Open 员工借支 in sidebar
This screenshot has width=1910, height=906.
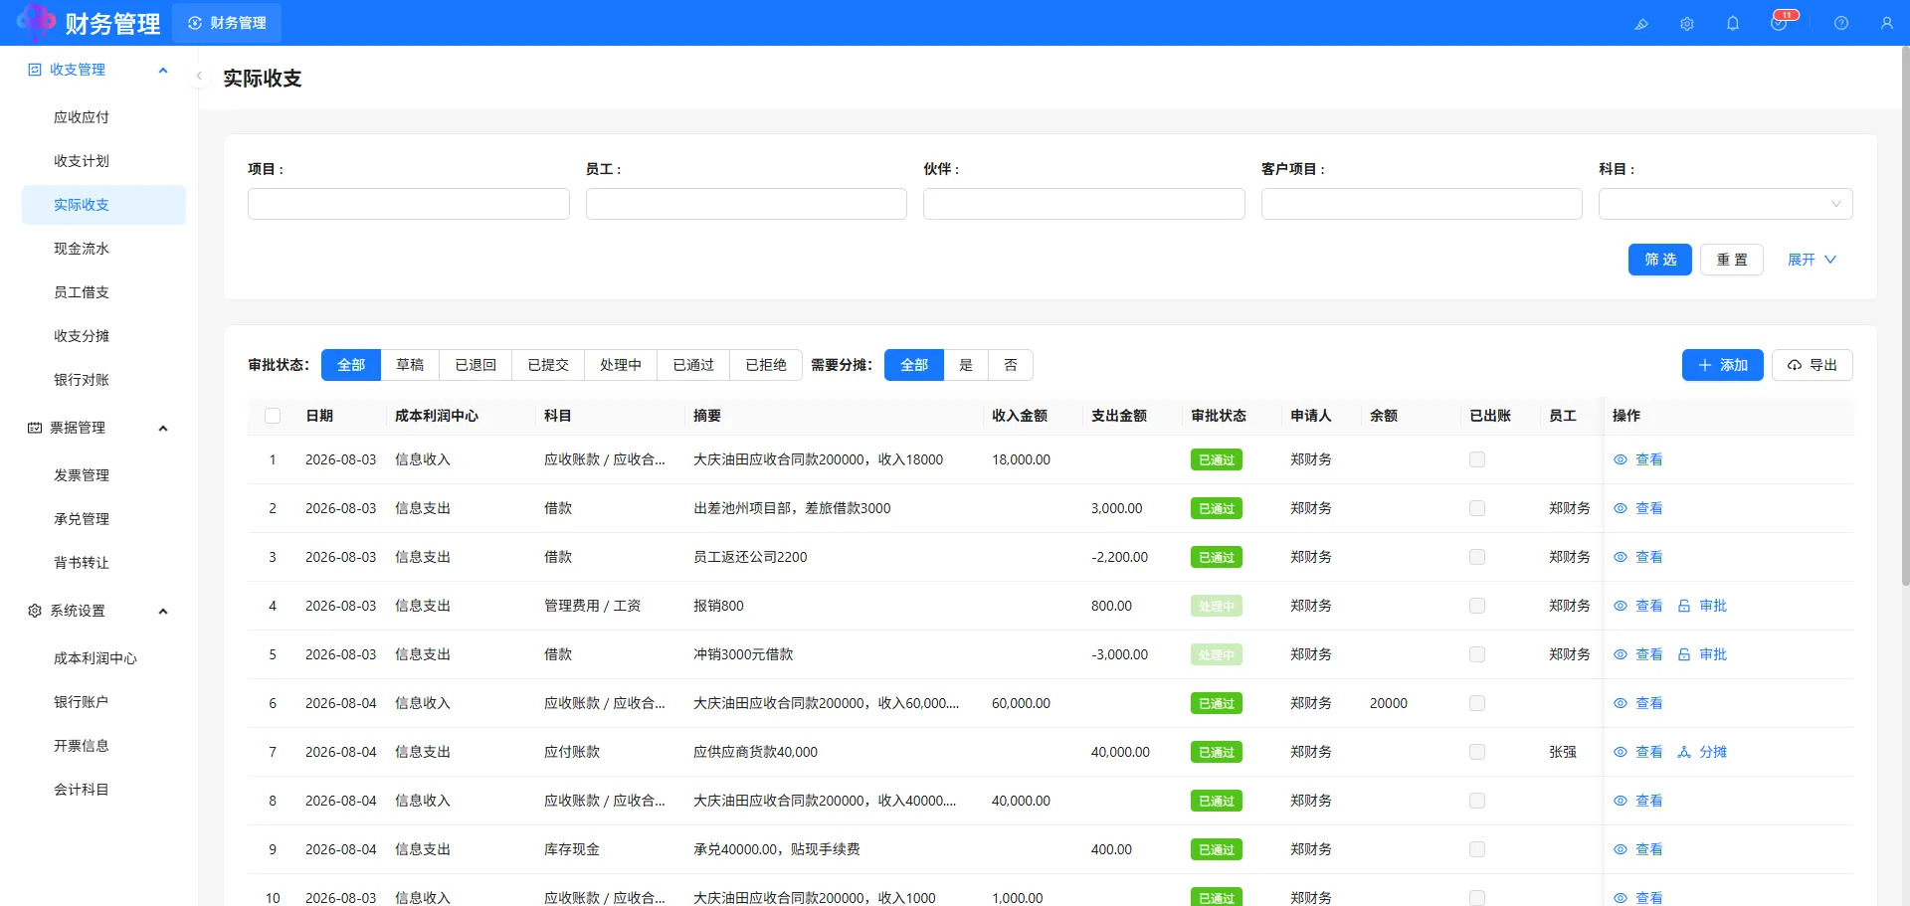[x=103, y=292]
